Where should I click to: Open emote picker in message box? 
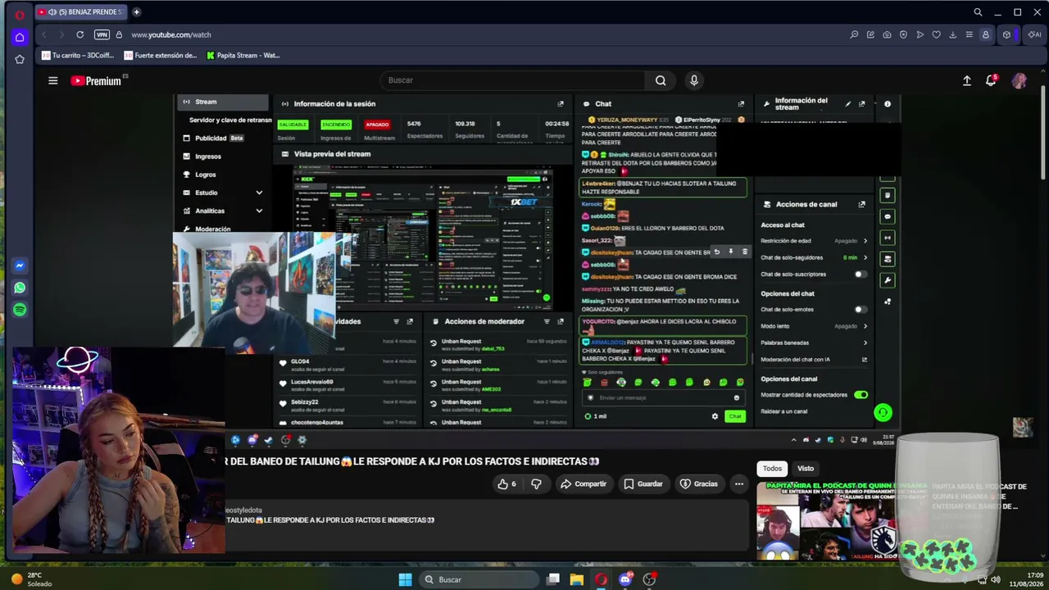736,398
